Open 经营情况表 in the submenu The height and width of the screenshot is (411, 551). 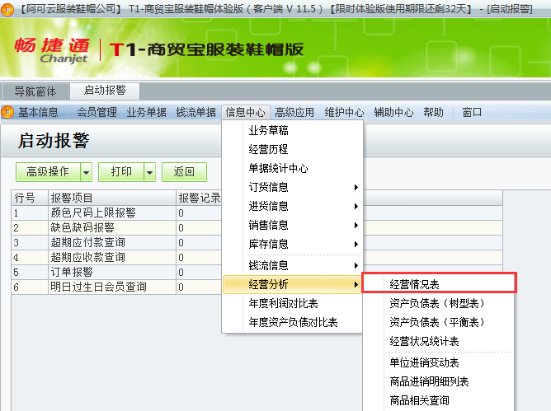[439, 284]
